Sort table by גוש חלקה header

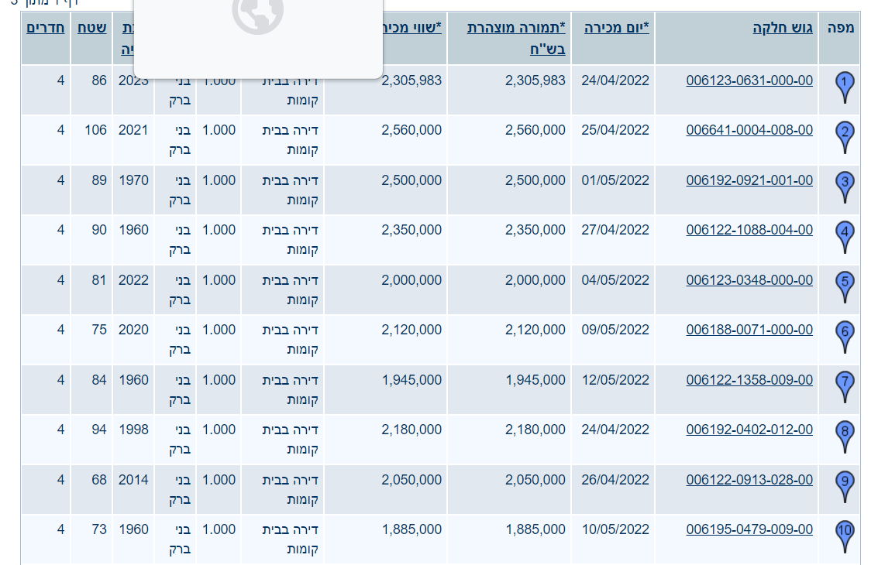pyautogui.click(x=783, y=29)
